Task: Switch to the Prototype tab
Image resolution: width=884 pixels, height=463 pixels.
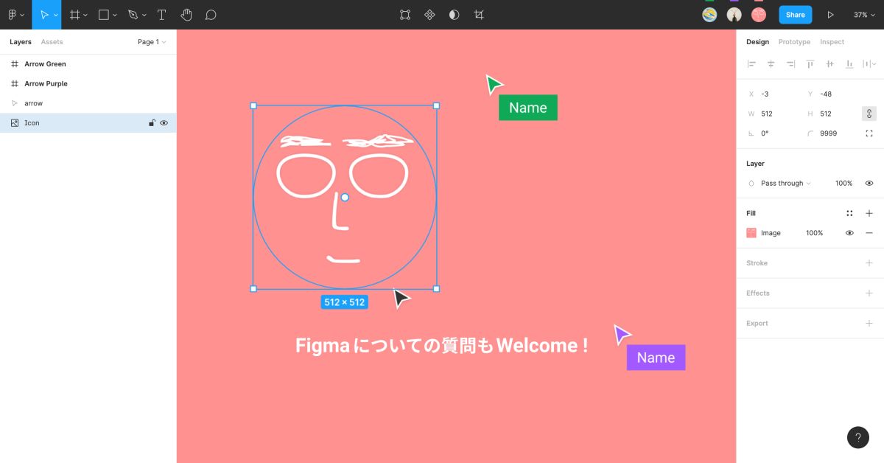Action: (x=794, y=42)
